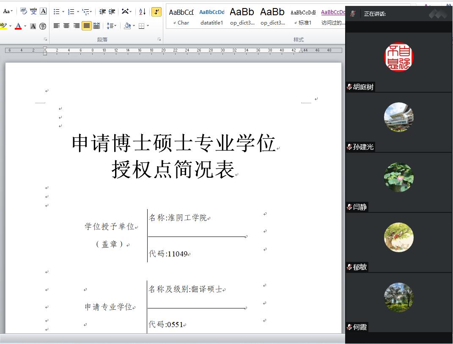Expand the bullet list style dropdown

(63, 12)
